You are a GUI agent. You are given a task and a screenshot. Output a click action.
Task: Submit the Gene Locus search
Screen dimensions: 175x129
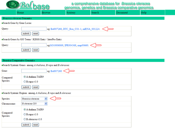point(26,33)
